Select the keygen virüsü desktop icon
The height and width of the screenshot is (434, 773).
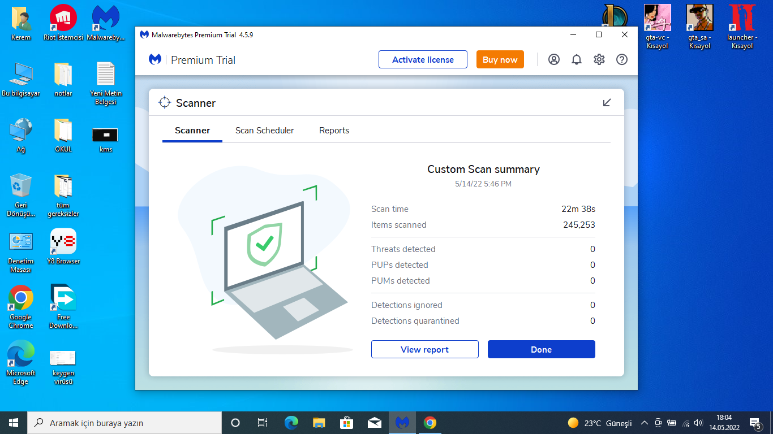(63, 366)
